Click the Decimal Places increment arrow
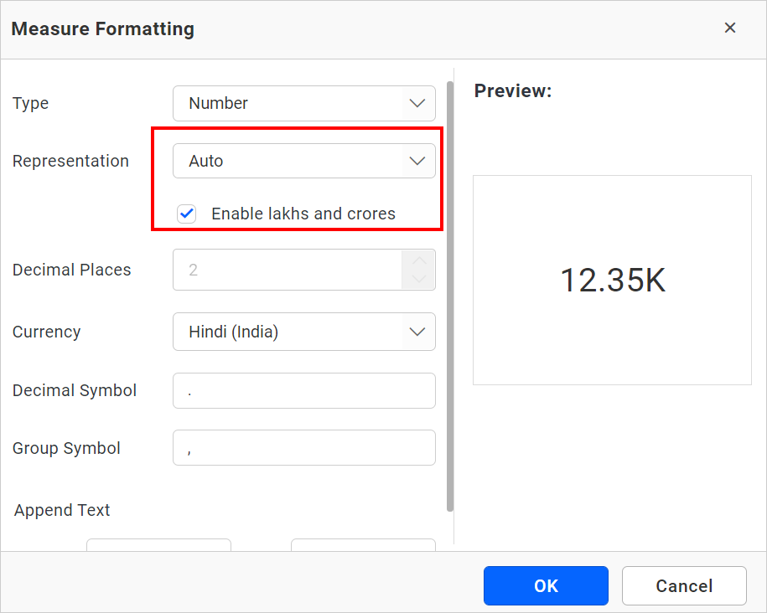This screenshot has height=613, width=767. point(418,261)
